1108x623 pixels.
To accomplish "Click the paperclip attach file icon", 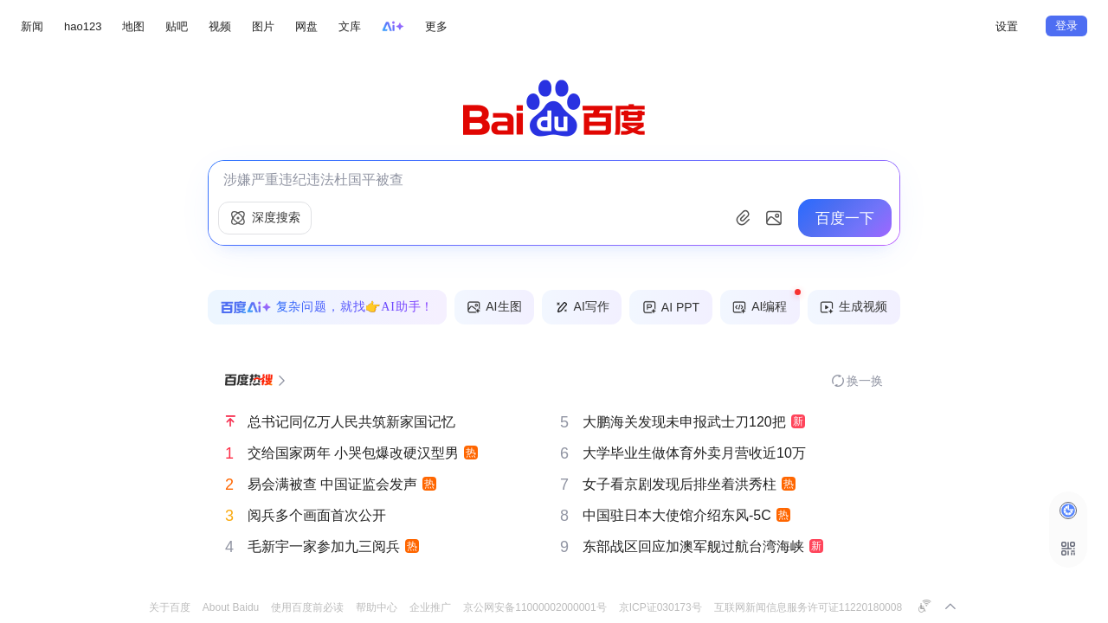I will [x=743, y=218].
